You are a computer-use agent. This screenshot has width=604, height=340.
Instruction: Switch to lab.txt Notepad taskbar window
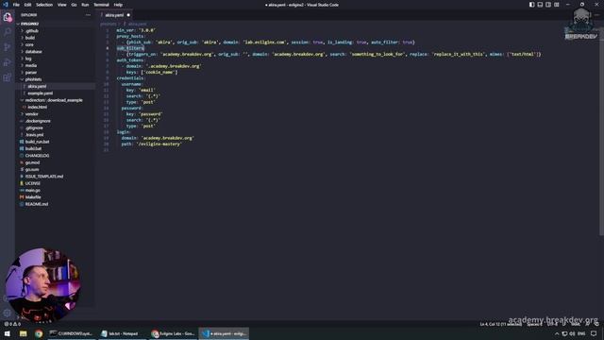point(122,333)
